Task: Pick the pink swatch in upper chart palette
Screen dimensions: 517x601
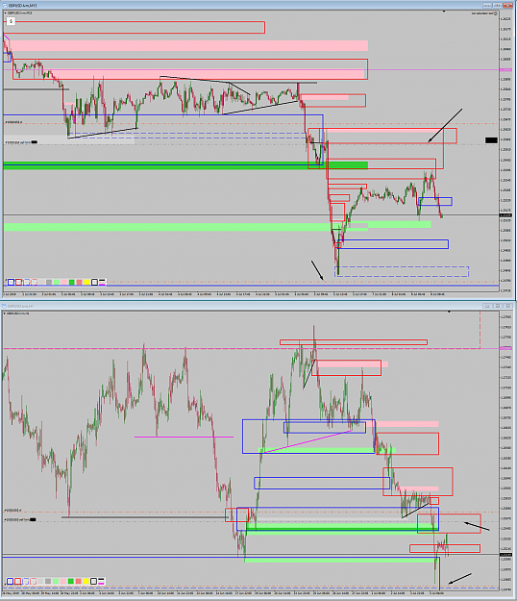Action: (64, 282)
